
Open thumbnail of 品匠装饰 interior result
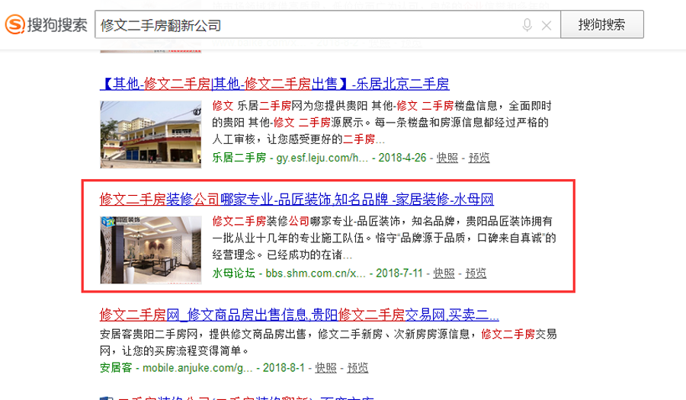150,250
